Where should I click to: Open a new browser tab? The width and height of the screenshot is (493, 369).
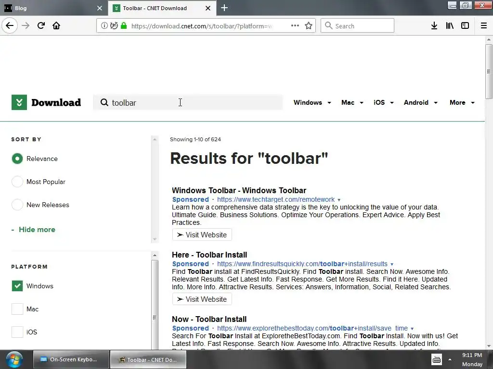coord(224,8)
